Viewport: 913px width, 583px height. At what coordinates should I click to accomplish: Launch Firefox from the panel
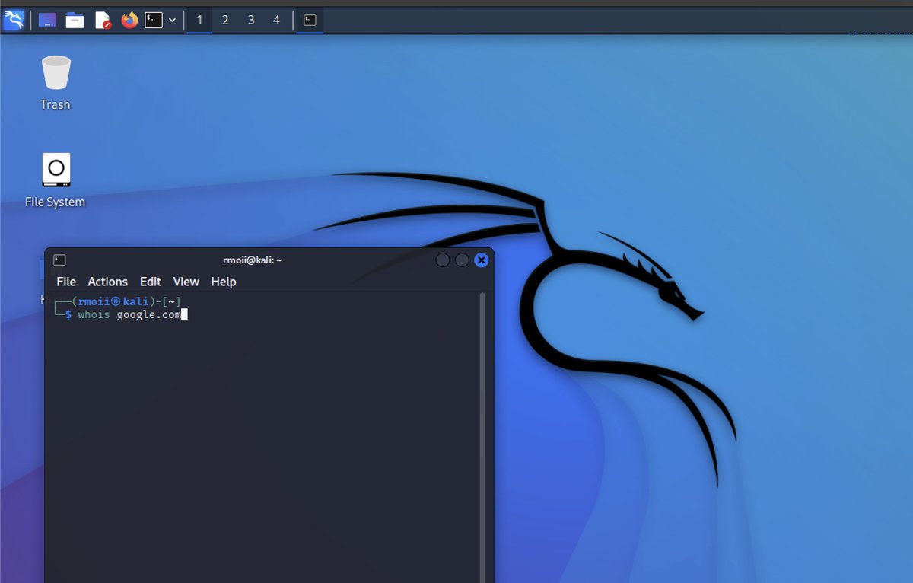[130, 21]
